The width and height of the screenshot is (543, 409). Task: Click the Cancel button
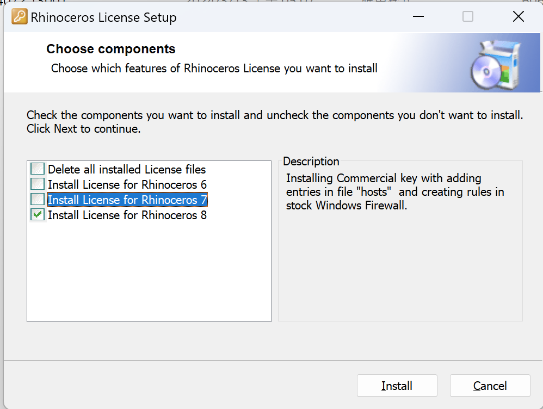[490, 386]
